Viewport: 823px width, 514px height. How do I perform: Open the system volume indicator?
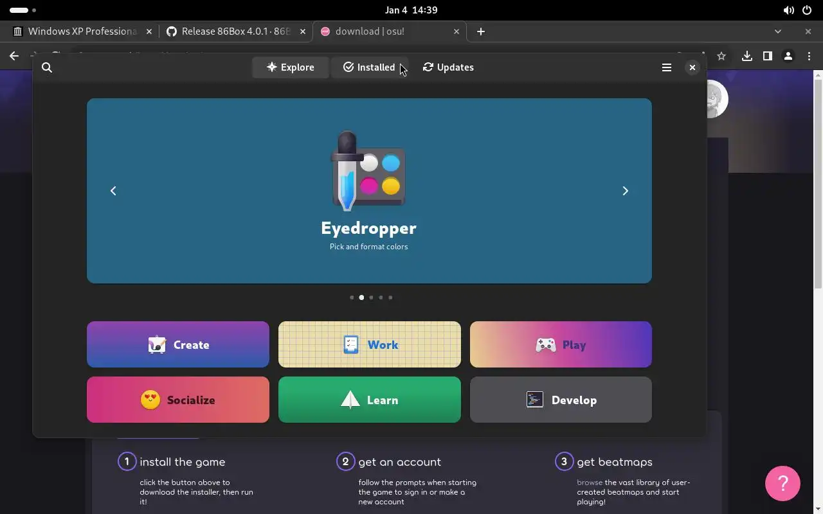[x=789, y=10]
